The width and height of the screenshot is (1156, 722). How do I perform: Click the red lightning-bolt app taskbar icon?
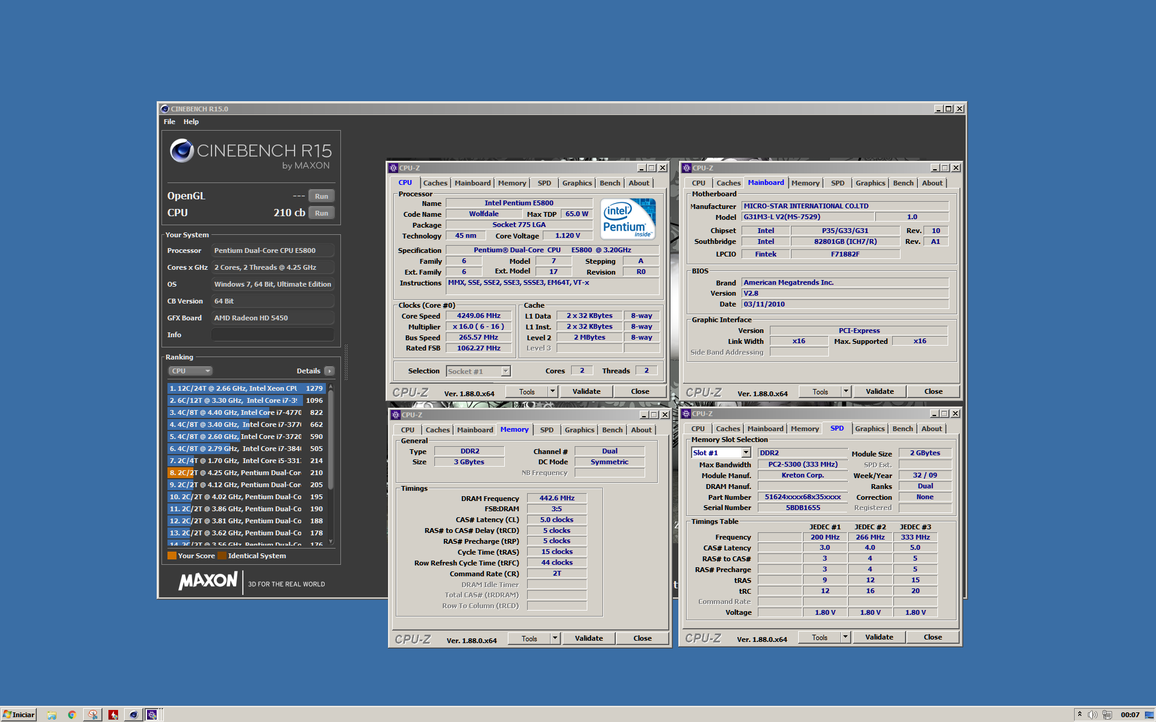(x=113, y=715)
